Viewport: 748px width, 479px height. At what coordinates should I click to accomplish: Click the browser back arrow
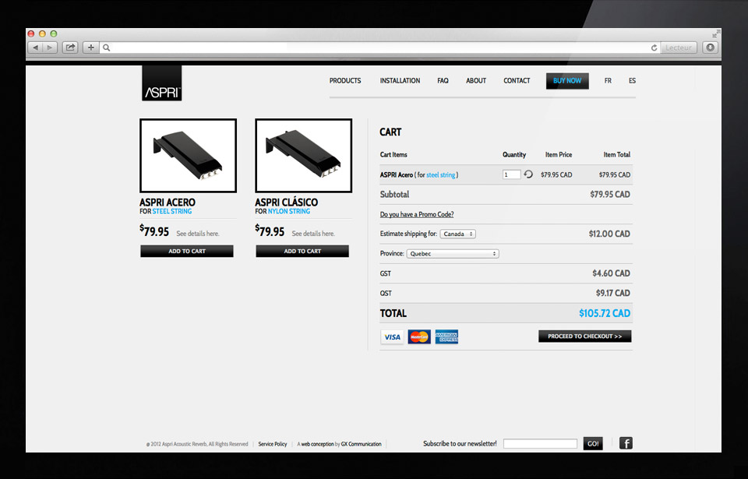point(35,48)
